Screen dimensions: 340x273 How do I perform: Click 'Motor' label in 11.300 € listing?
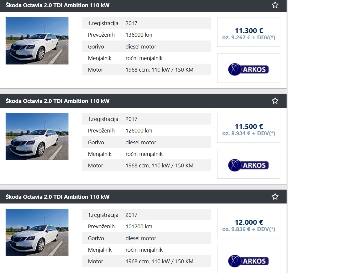point(95,70)
